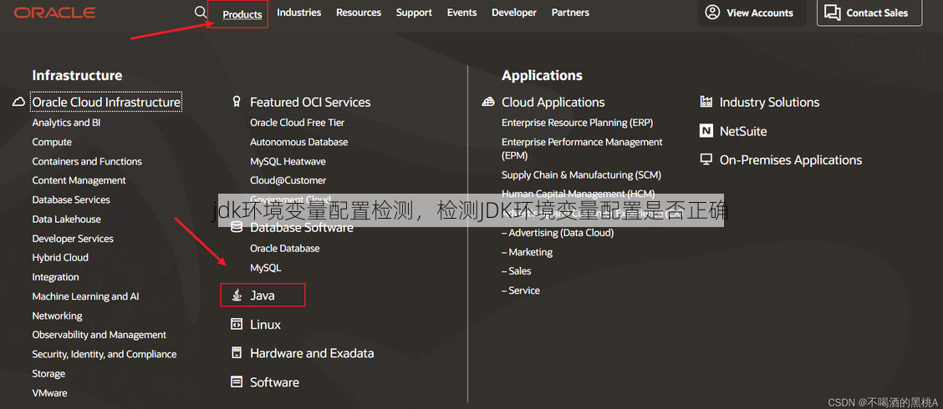Open the Events menu
The width and height of the screenshot is (943, 409).
point(461,13)
